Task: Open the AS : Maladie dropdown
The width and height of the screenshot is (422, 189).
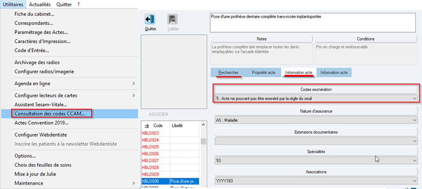Action: coord(316,120)
